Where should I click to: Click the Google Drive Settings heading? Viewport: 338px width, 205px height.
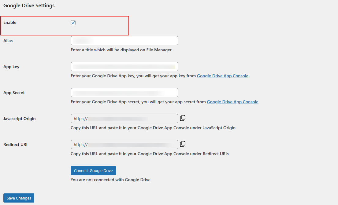[x=29, y=5]
